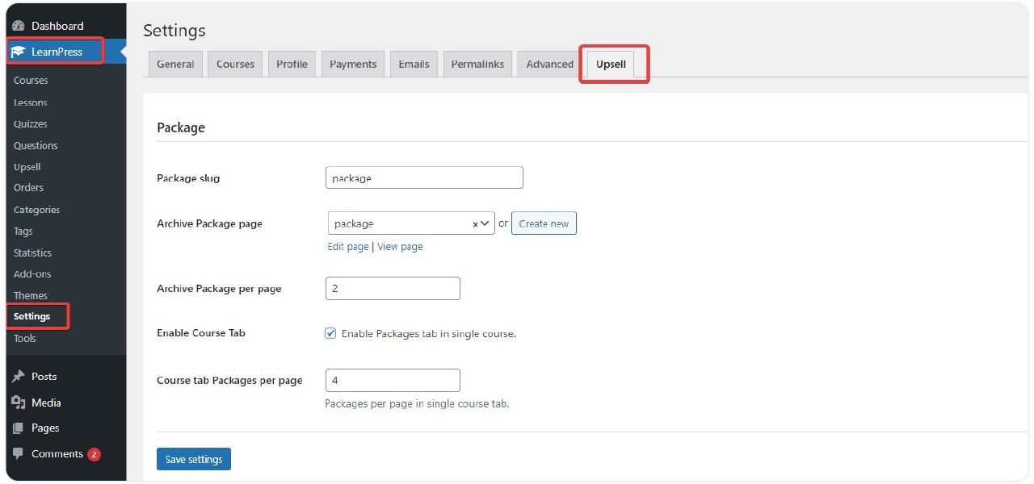The width and height of the screenshot is (1034, 484).
Task: Open Add-ons in LearnPress submenu
Action: [x=32, y=274]
